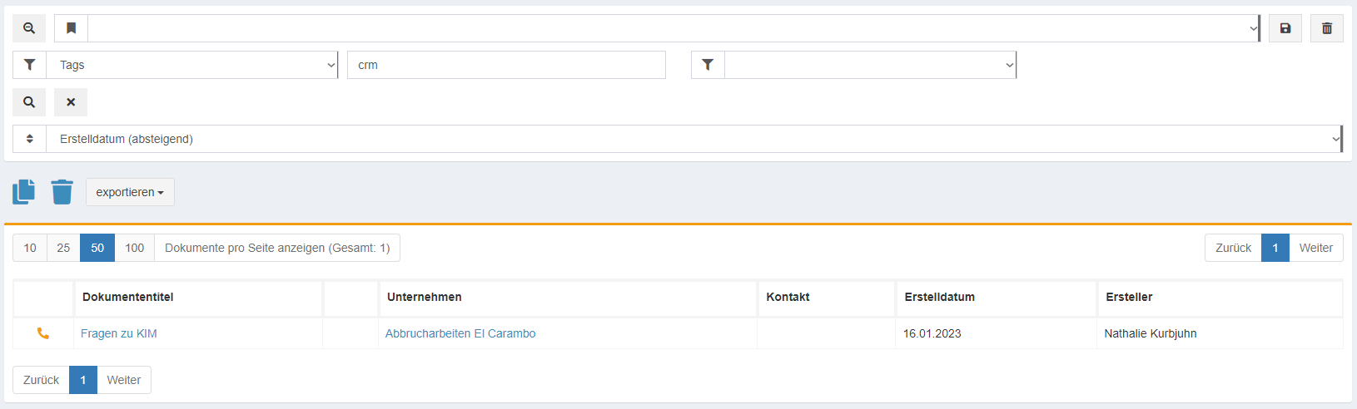
Task: Click the second filter funnel icon
Action: (708, 65)
